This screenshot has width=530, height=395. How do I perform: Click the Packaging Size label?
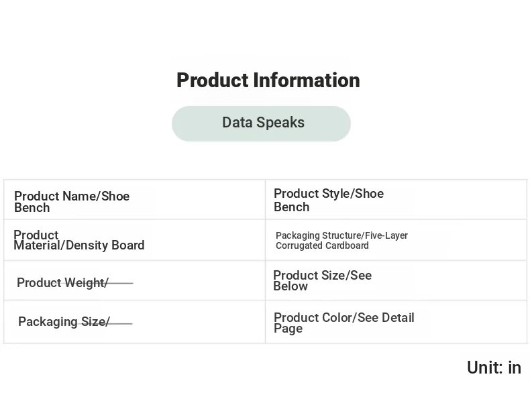point(64,322)
